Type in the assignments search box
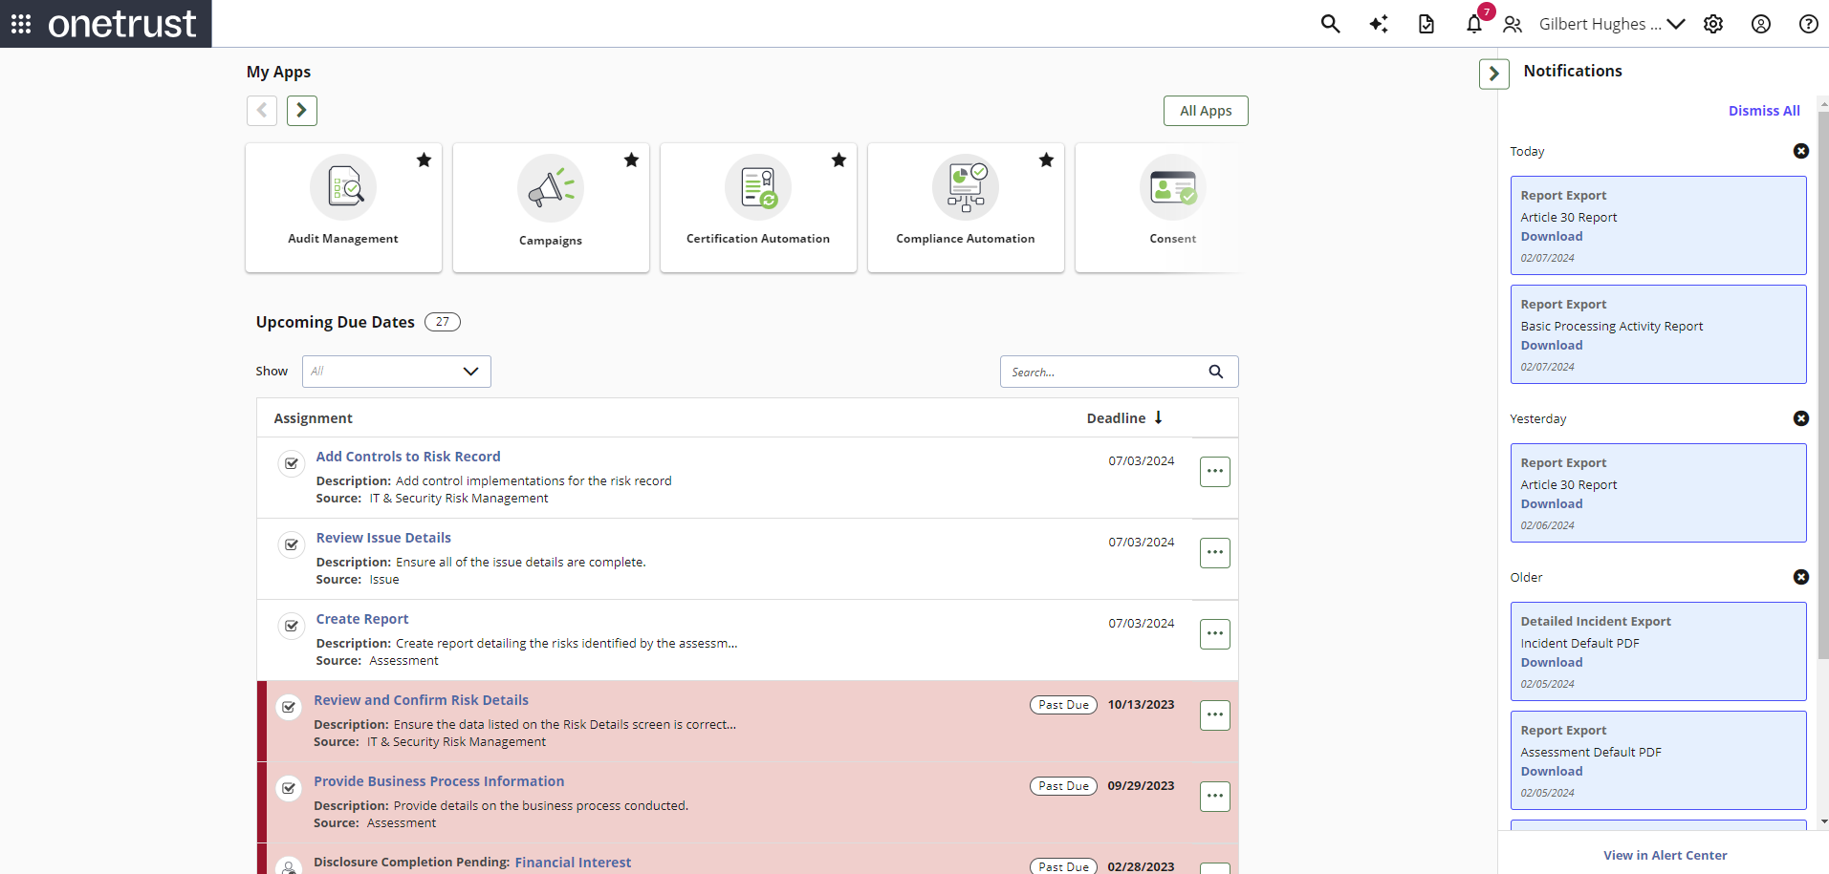The image size is (1829, 874). pyautogui.click(x=1104, y=371)
